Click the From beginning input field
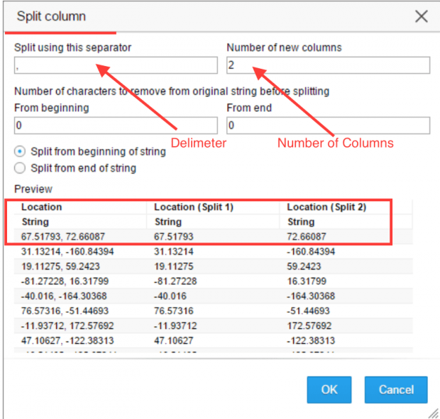Image resolution: width=440 pixels, height=419 pixels. tap(116, 125)
